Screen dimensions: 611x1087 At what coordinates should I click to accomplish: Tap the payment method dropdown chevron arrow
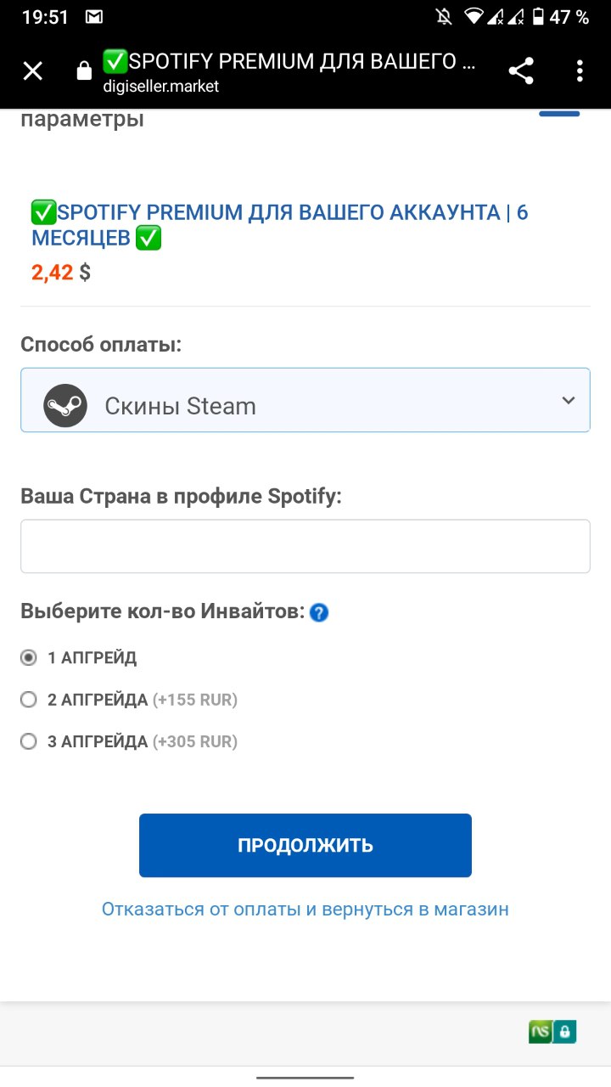tap(569, 401)
